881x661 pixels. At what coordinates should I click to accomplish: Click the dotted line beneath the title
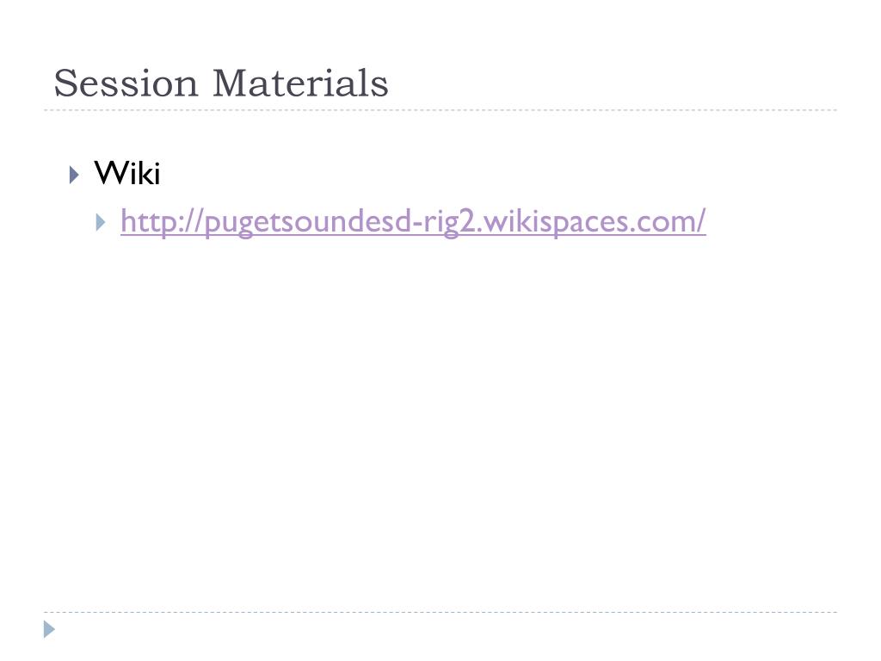440,110
